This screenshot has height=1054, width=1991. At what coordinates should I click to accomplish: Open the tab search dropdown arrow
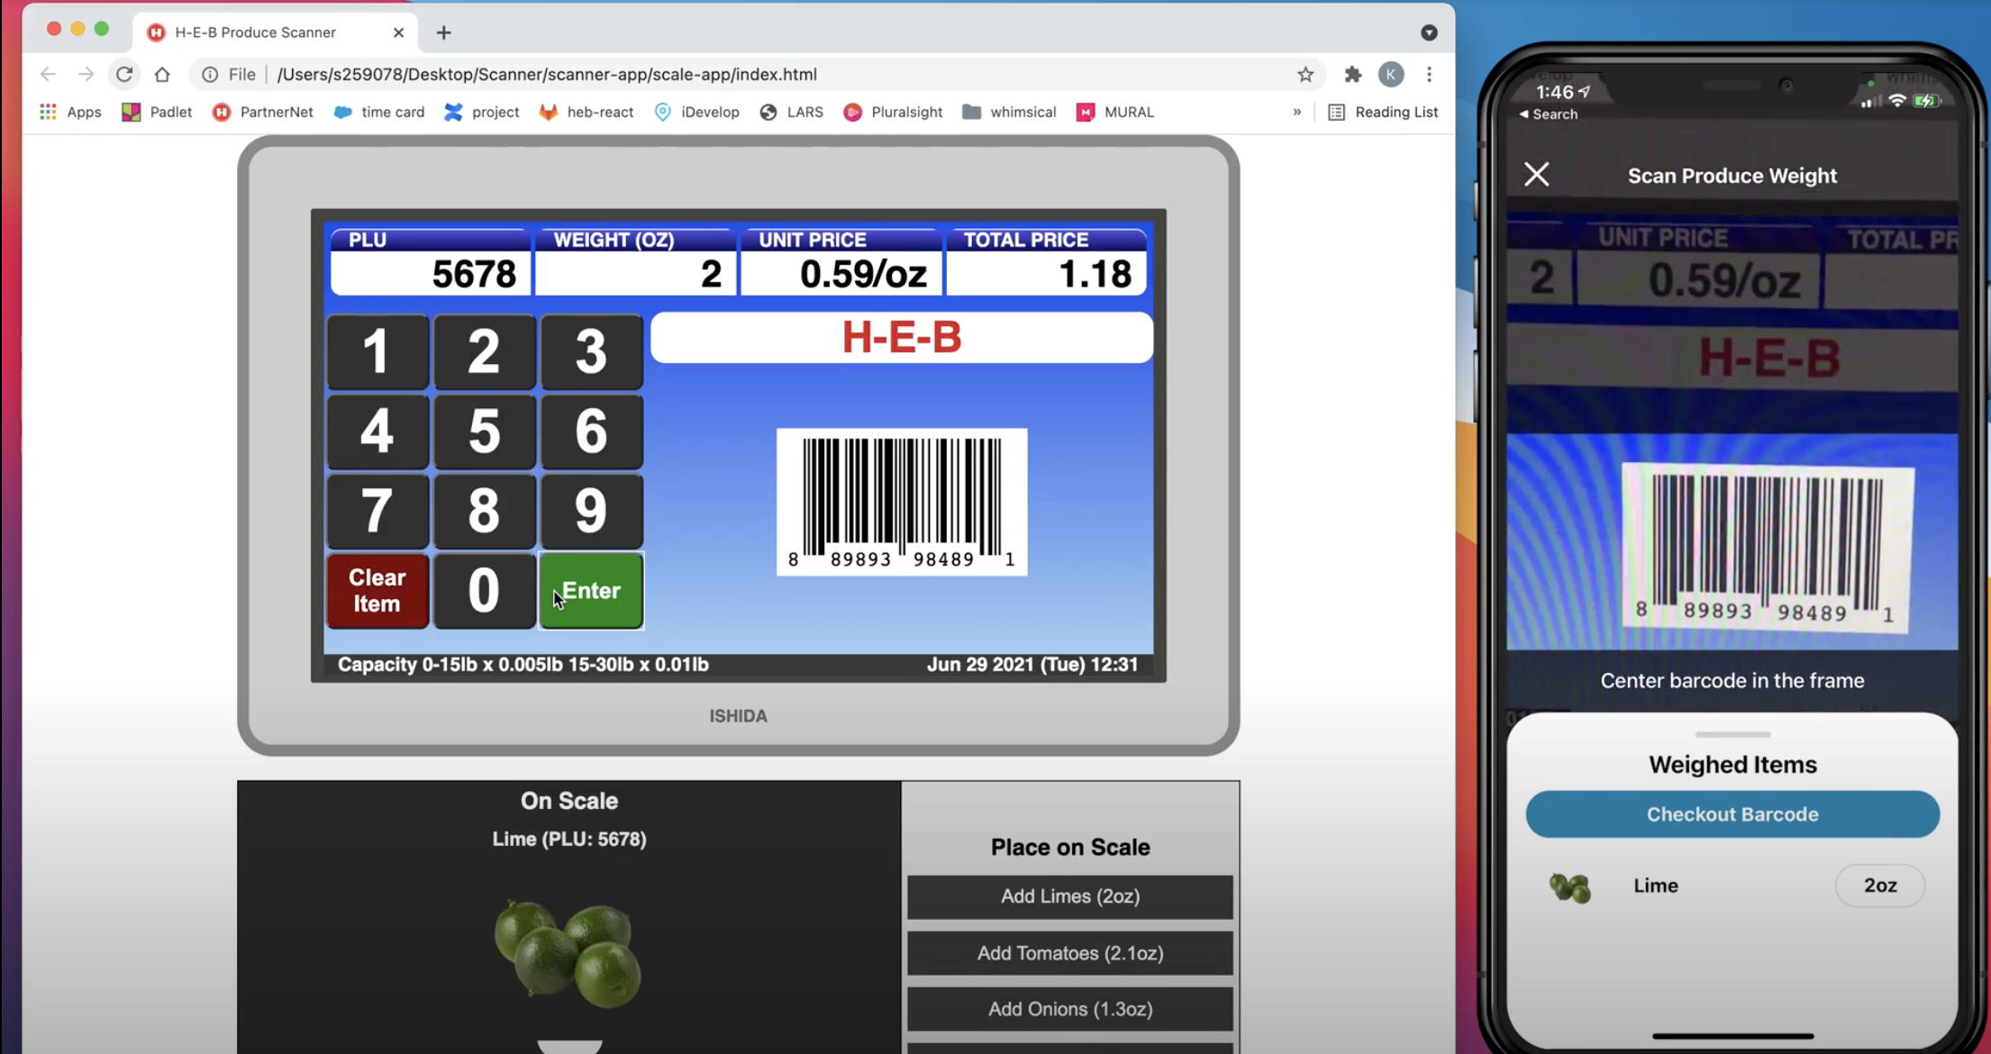[x=1429, y=32]
